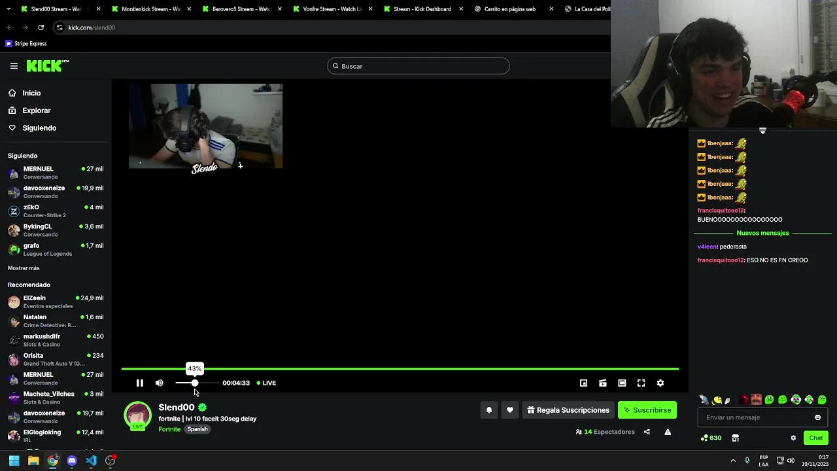The height and width of the screenshot is (471, 837).
Task: Click Regala Suscripciones button
Action: coord(568,410)
